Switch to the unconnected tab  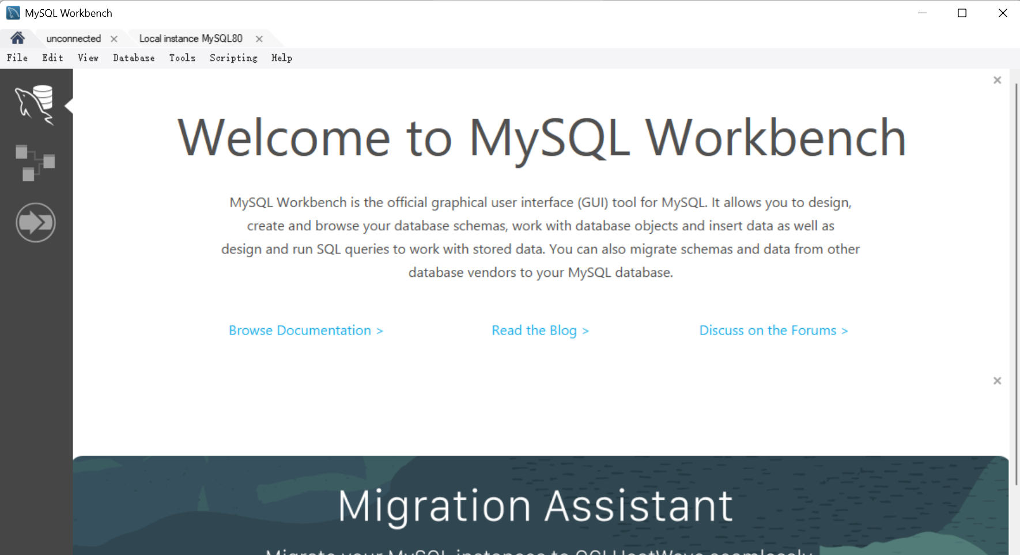click(x=73, y=39)
